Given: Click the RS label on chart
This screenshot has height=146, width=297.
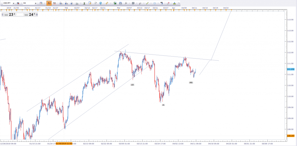Looking at the screenshot, I should (191, 83).
